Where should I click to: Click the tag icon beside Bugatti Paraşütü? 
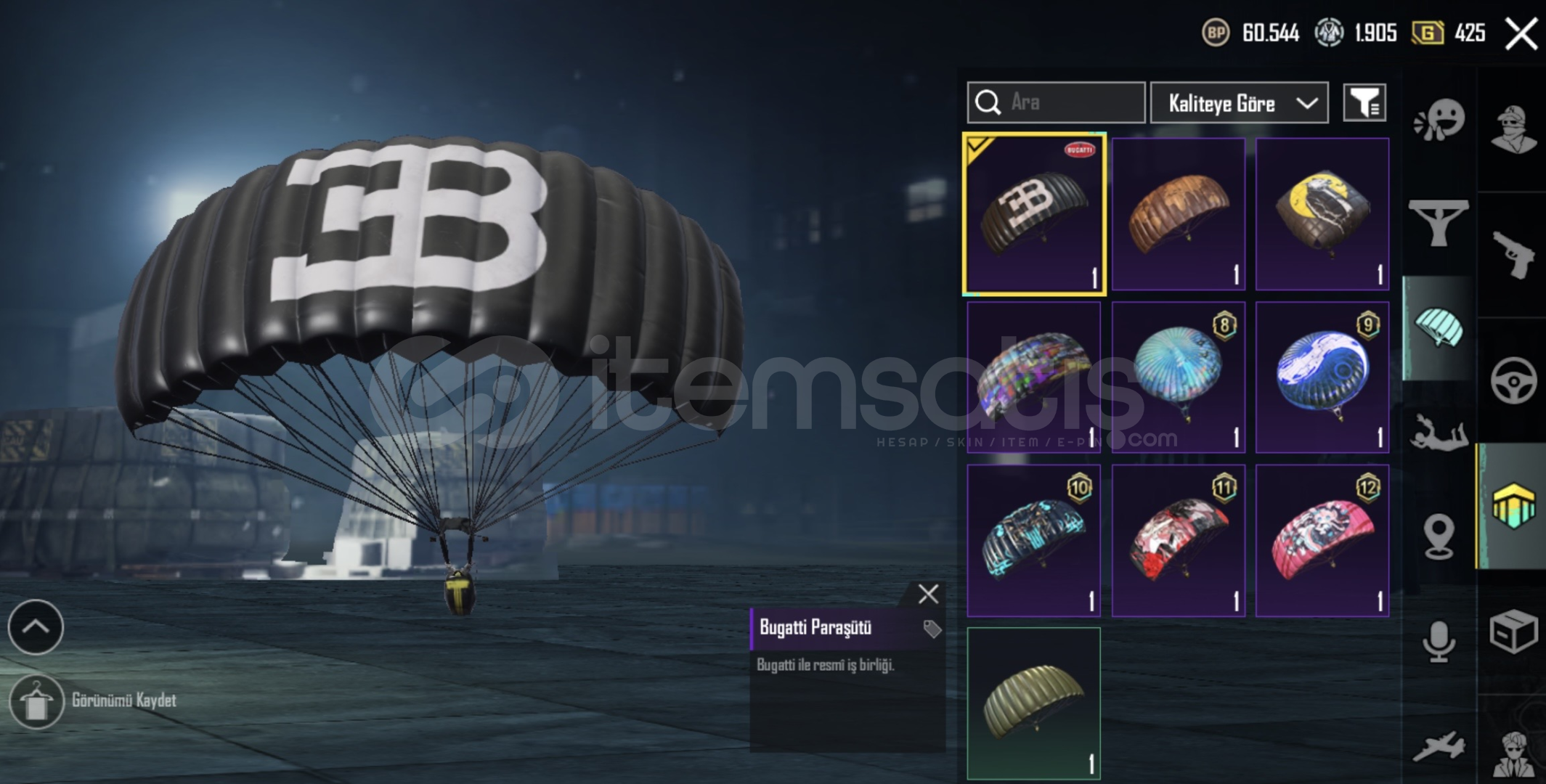click(932, 629)
